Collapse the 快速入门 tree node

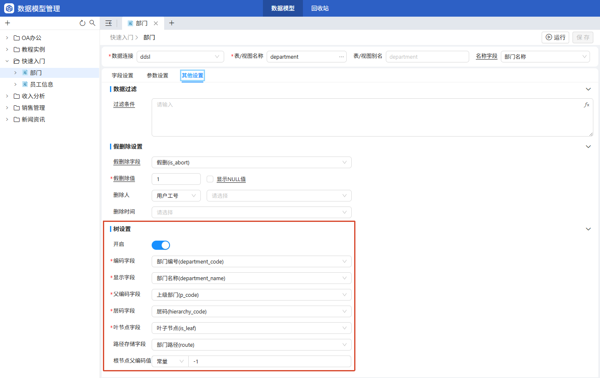click(7, 61)
